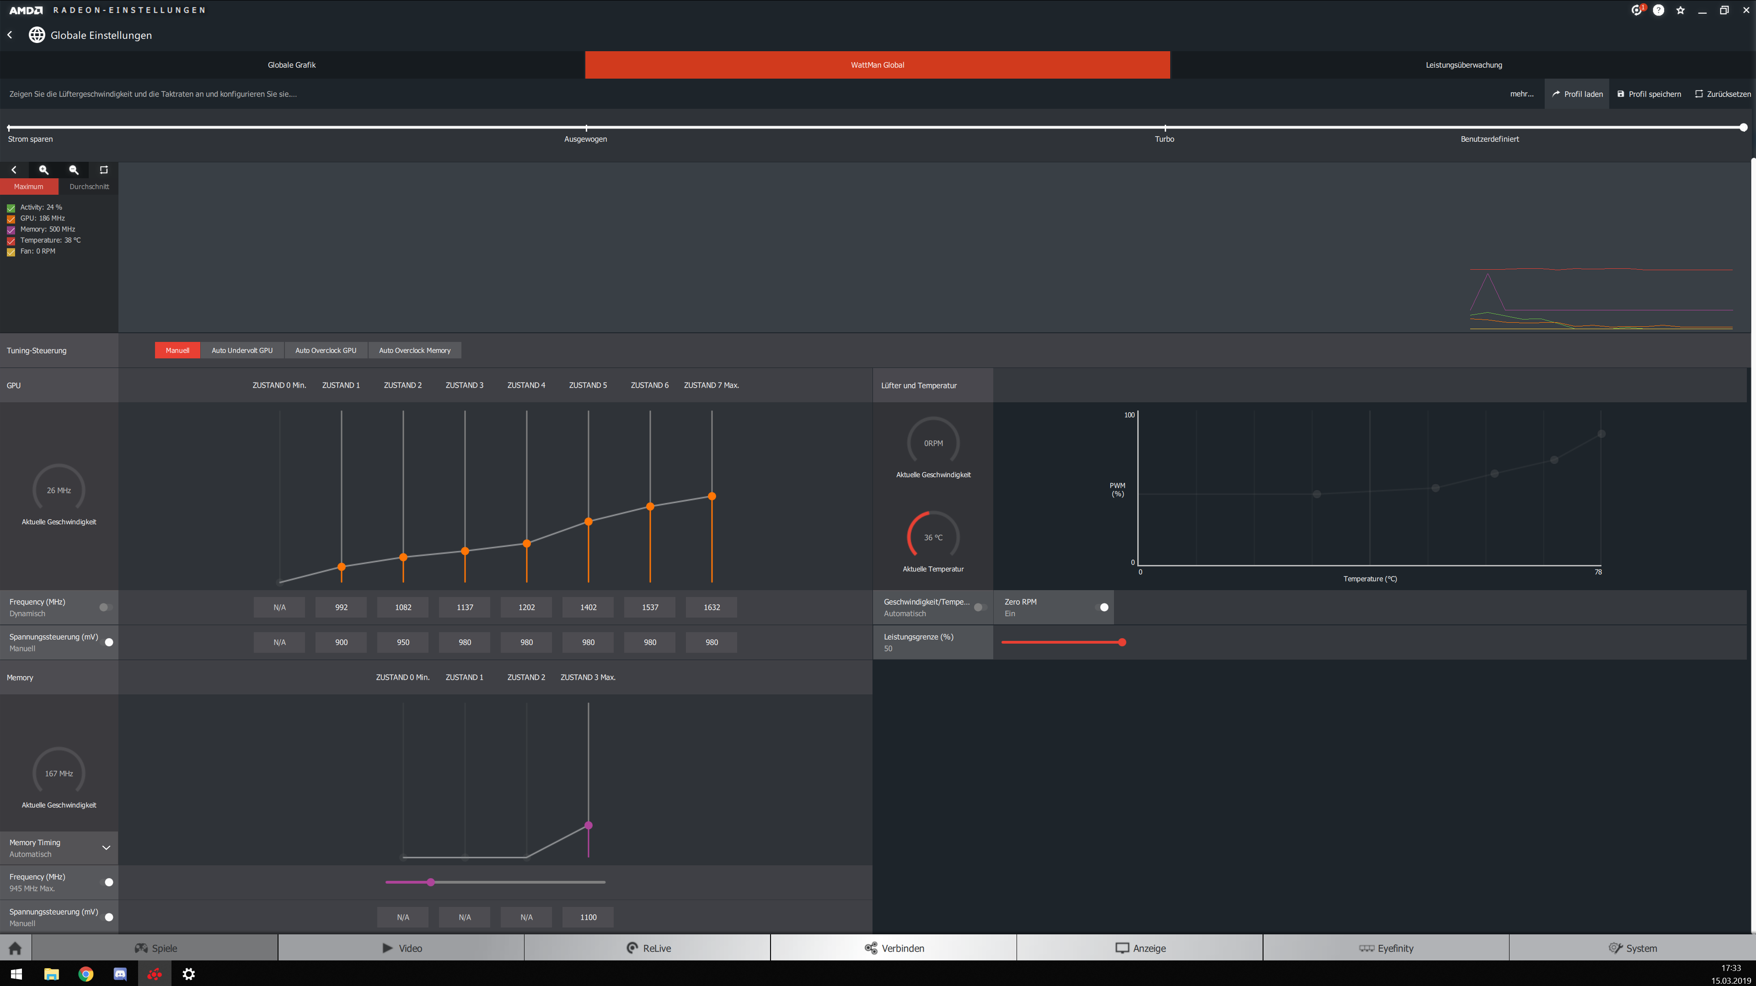Viewport: 1756px width, 986px height.
Task: Zoom in on the activity graph
Action: pos(43,170)
